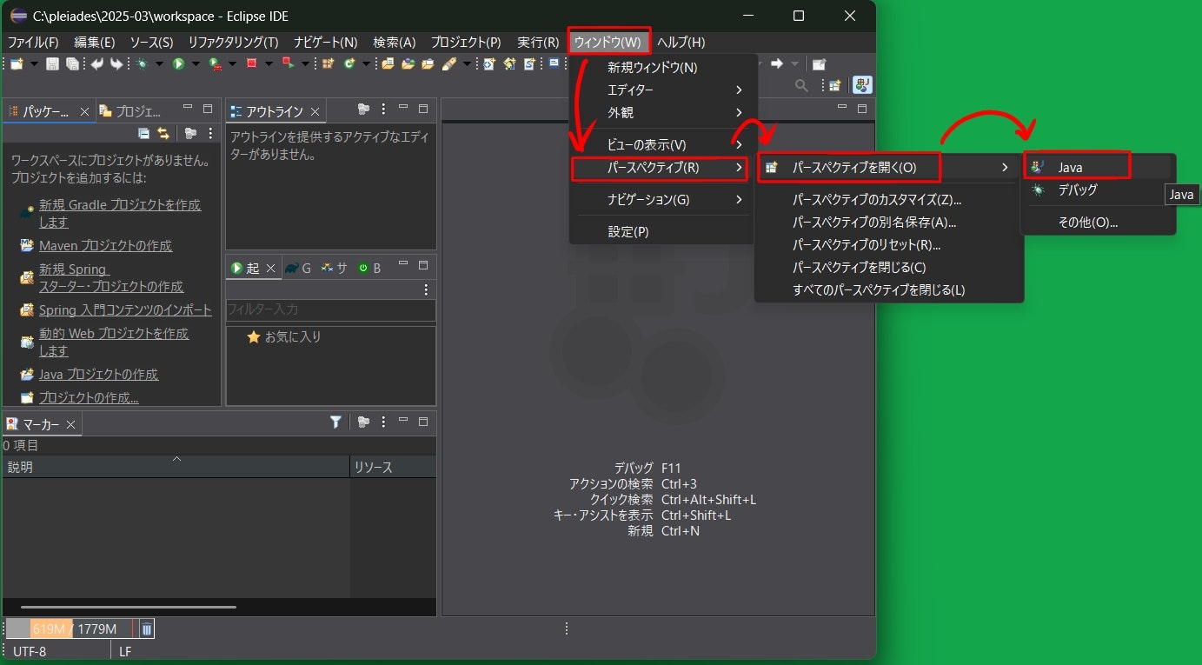The image size is (1202, 665).
Task: Maximize the editor area
Action: (861, 109)
